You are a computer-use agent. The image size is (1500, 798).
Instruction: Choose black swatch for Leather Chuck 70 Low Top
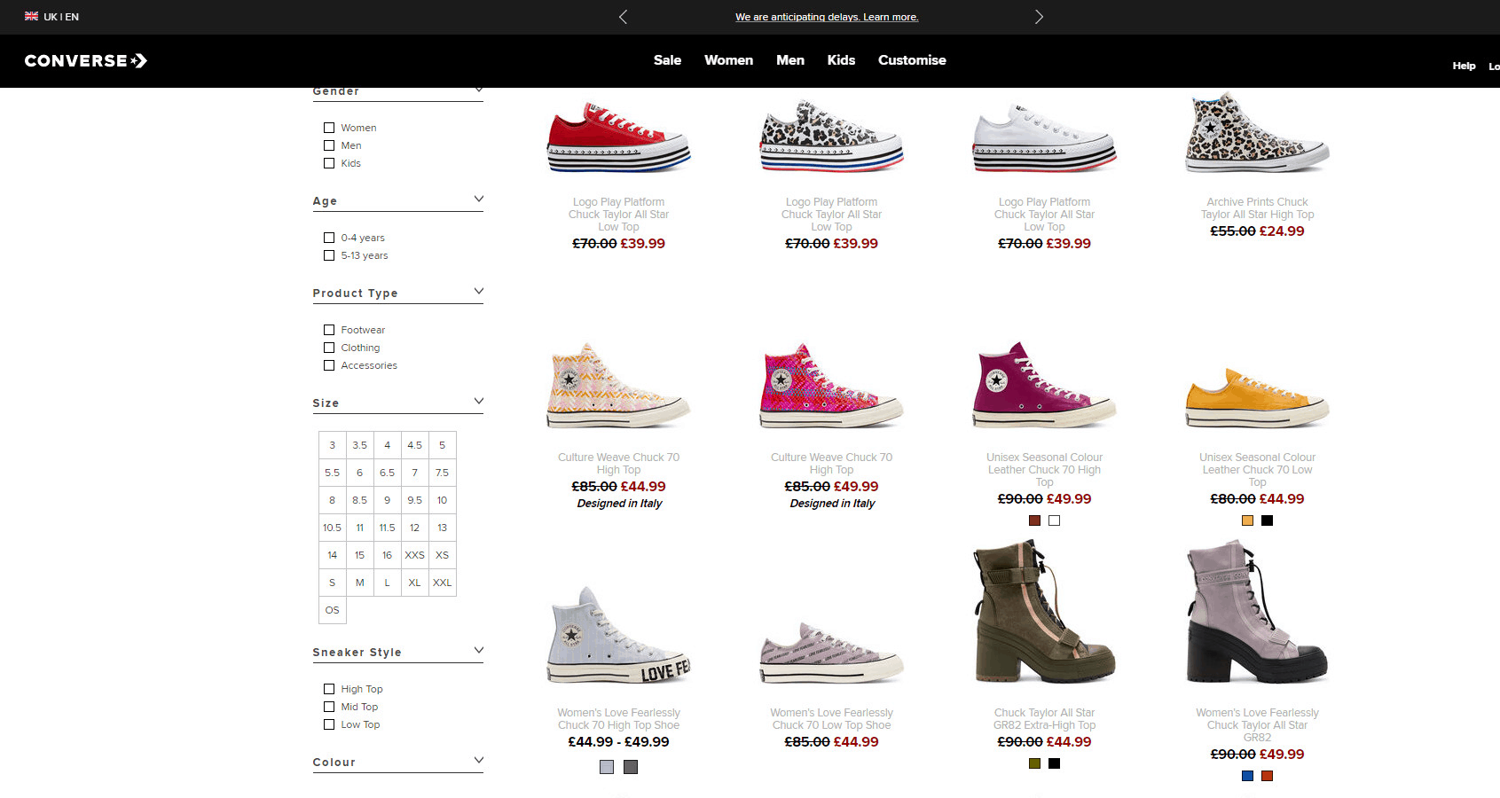[x=1267, y=520]
